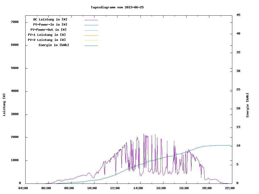
Task: Click the right axis label 'Energie [kWh]'
Action: pyautogui.click(x=247, y=105)
